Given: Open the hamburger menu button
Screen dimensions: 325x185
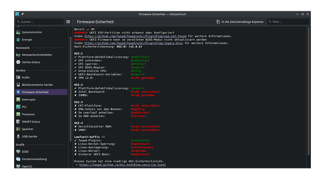Looking at the screenshot, I should (x=68, y=22).
